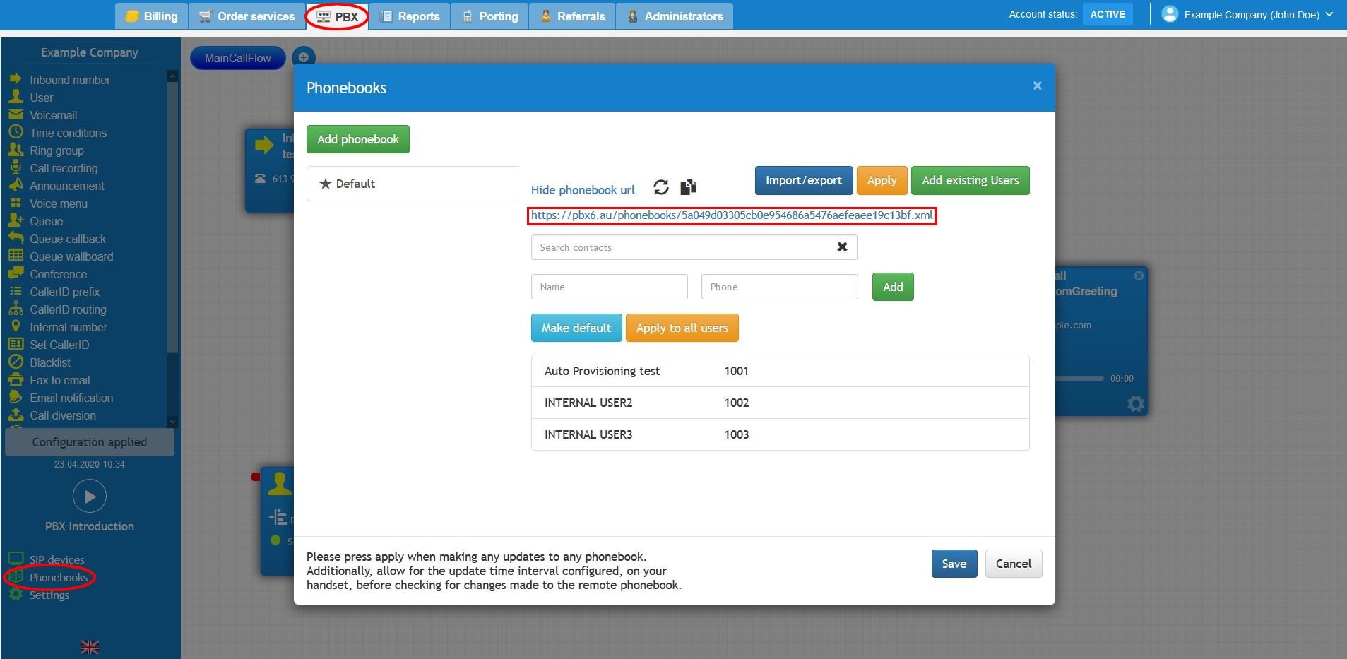
Task: Copy the phonebook URL with the copy icon
Action: (x=688, y=187)
